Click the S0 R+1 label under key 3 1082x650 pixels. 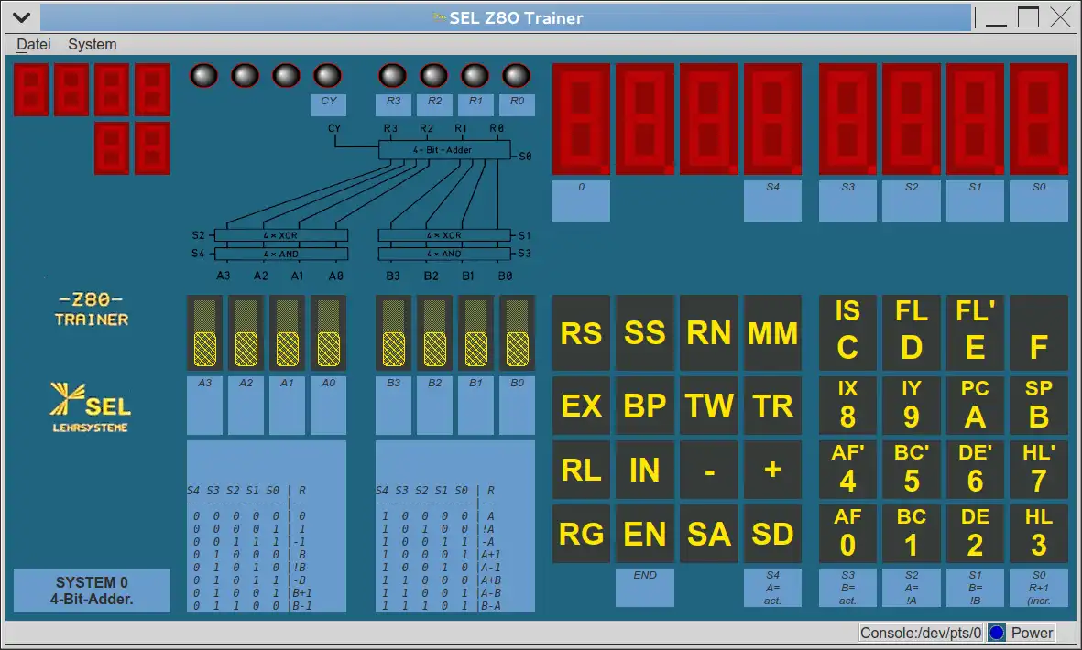pos(1039,587)
